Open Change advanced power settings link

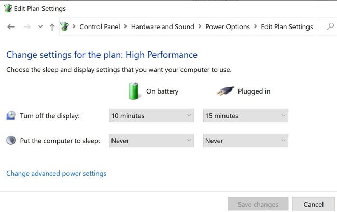[x=56, y=174]
